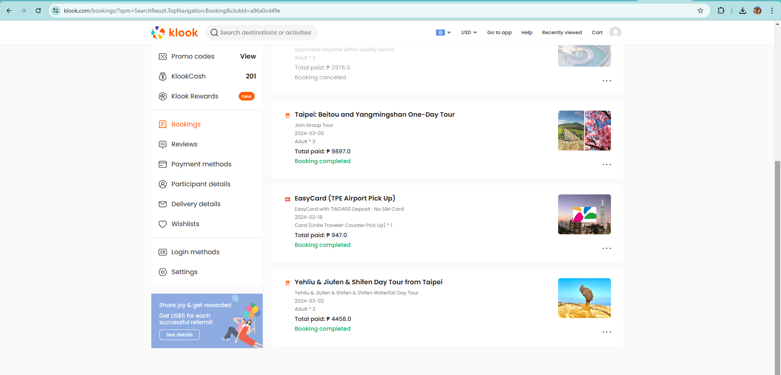Click the Participant details person icon
This screenshot has height=375, width=781.
coord(163,184)
